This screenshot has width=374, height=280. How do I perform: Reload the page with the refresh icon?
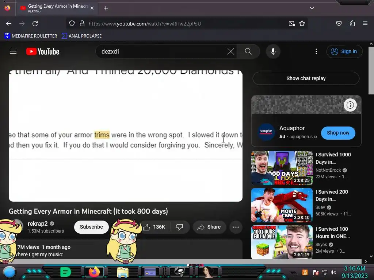tap(35, 24)
